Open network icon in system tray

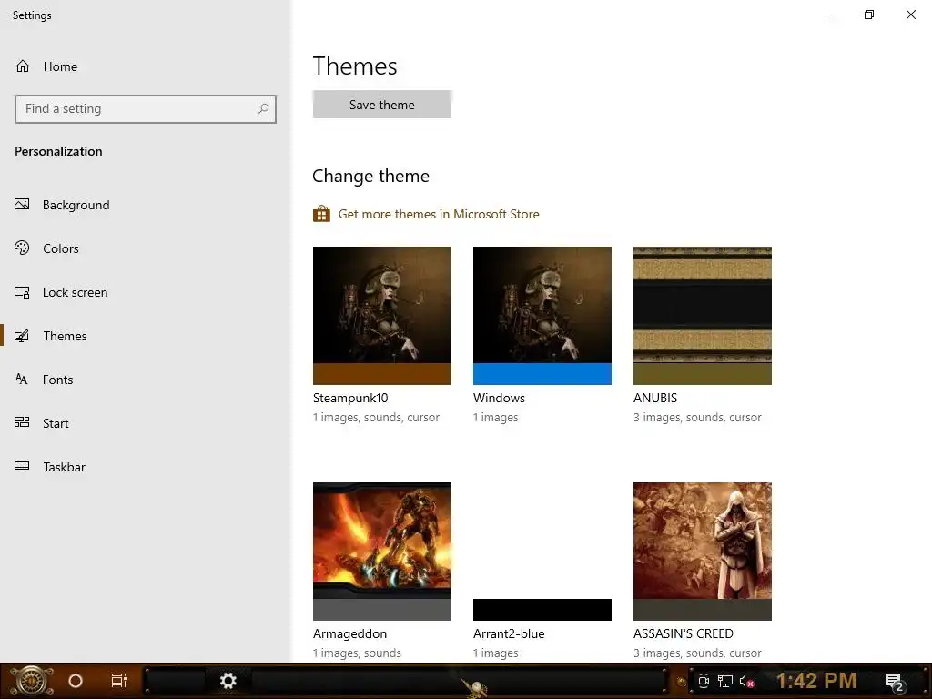click(725, 681)
